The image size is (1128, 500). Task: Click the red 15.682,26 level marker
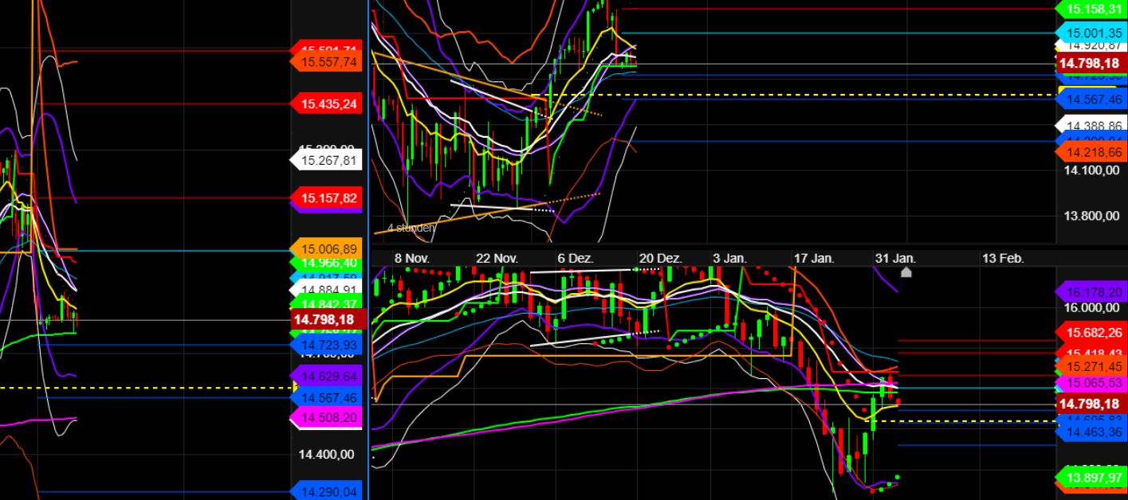[x=1092, y=333]
